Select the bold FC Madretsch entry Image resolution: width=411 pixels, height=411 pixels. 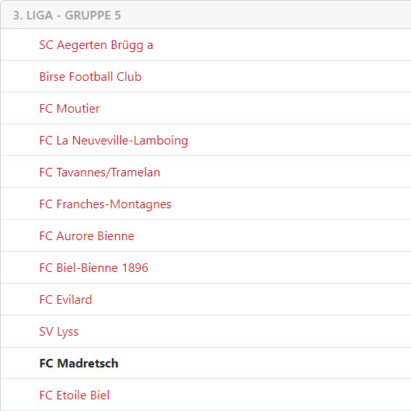pos(78,364)
